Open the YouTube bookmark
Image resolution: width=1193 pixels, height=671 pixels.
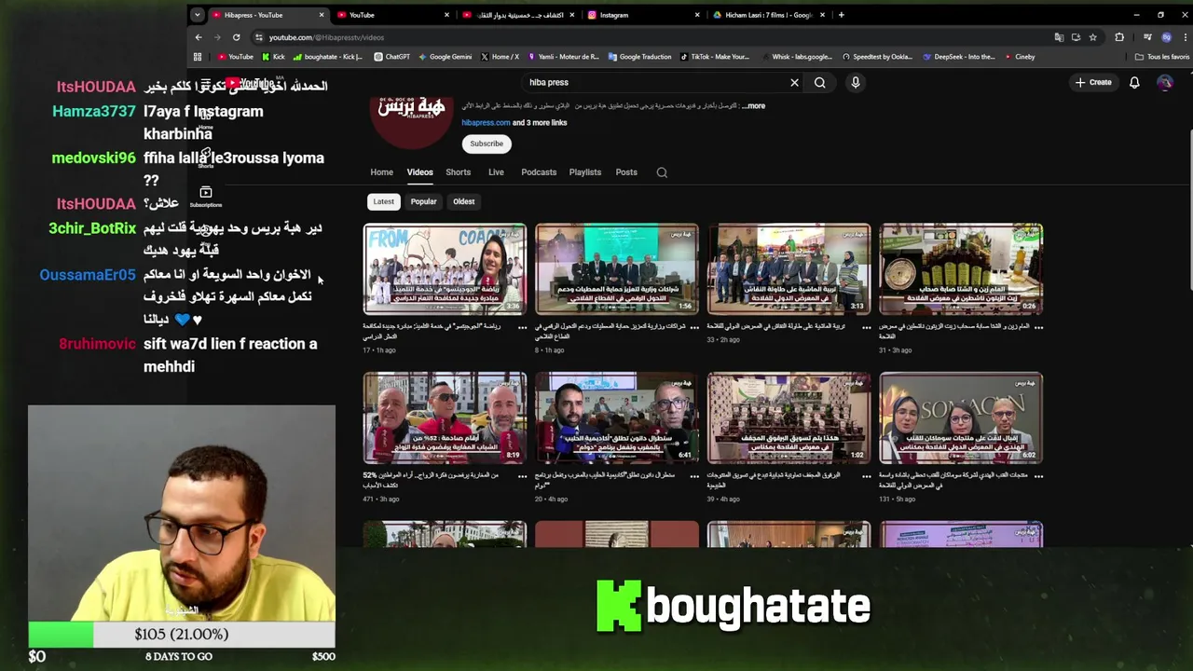235,57
